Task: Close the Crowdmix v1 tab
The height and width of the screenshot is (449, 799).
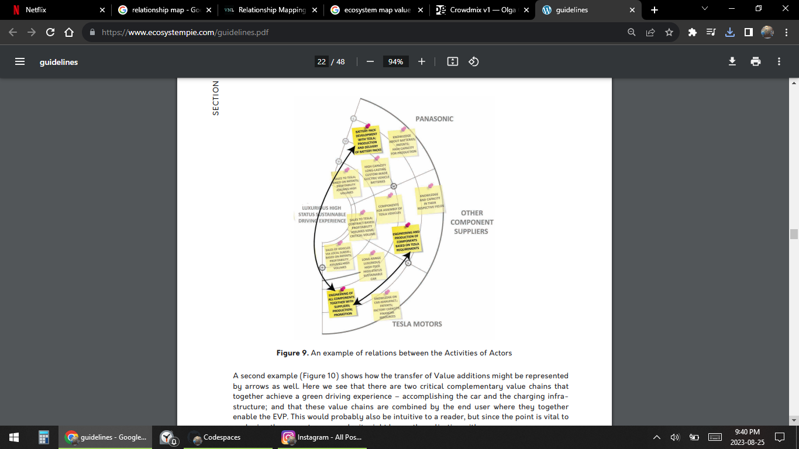Action: (526, 10)
